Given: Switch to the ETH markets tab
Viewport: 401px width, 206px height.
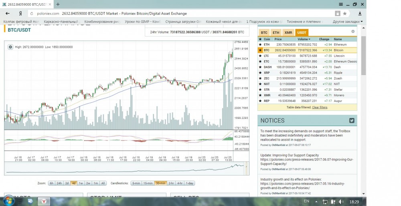Looking at the screenshot, I should [x=276, y=33].
